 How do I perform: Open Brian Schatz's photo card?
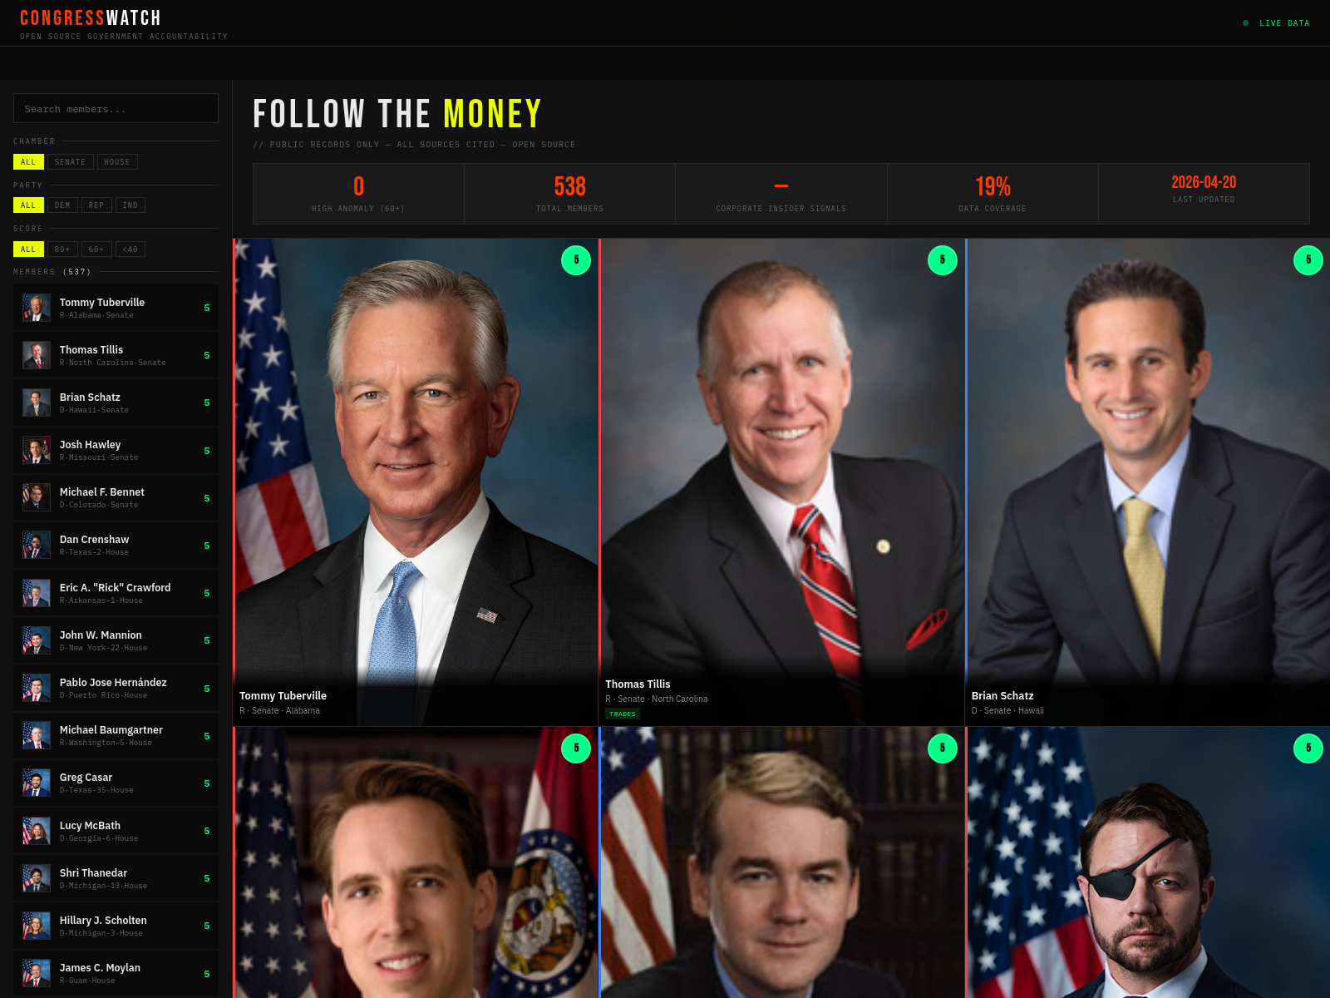1148,482
